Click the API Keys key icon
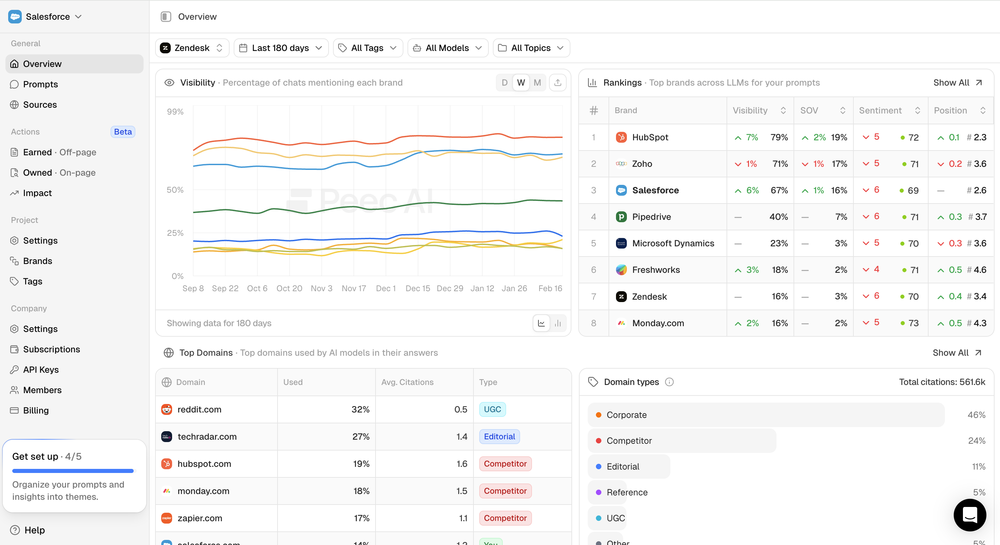Image resolution: width=1000 pixels, height=545 pixels. coord(14,369)
